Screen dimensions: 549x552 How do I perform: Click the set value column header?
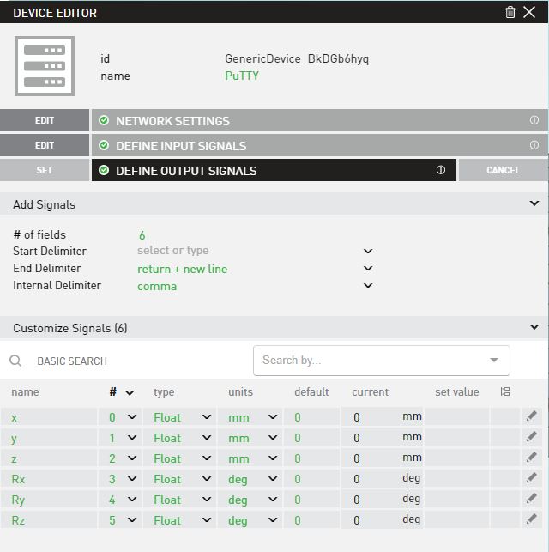click(457, 391)
